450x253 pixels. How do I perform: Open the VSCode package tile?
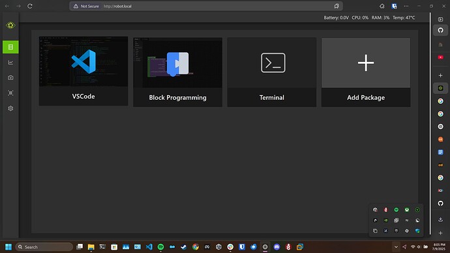coord(83,71)
